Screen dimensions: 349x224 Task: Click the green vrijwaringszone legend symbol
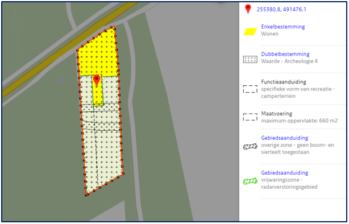click(250, 181)
